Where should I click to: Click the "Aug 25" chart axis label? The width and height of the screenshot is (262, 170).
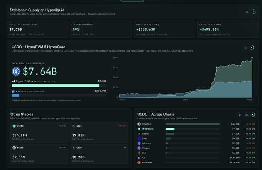pos(122,99)
